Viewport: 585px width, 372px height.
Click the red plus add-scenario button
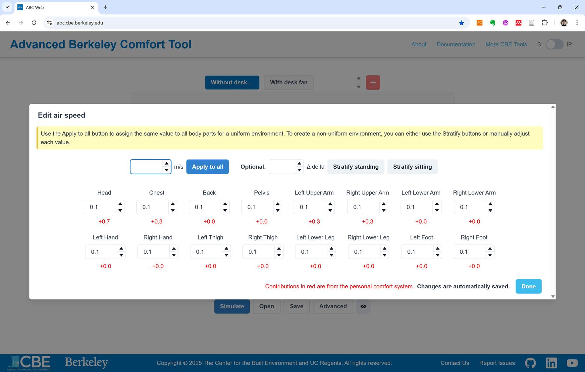pos(373,82)
